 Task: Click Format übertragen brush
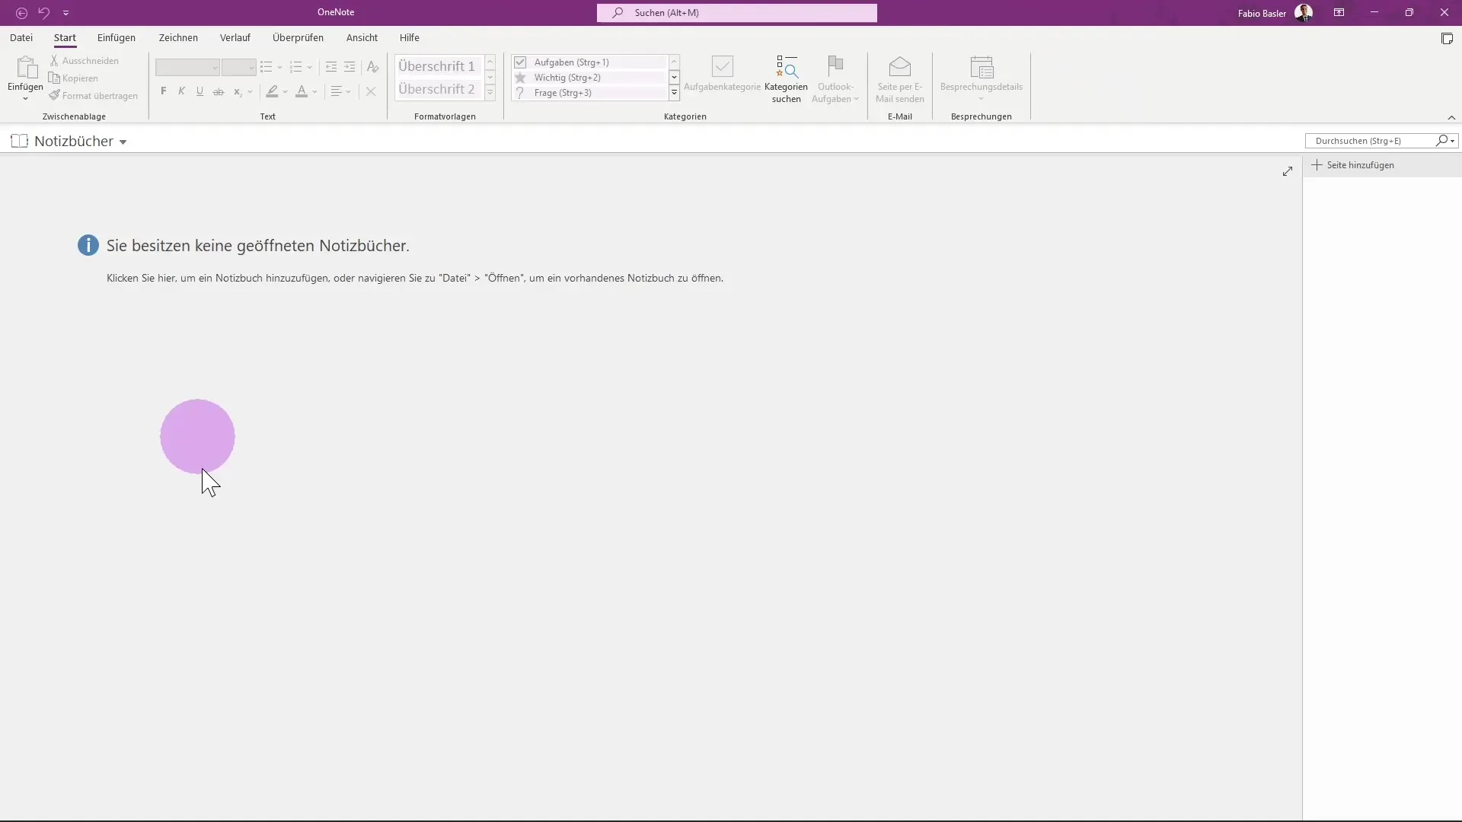[94, 95]
